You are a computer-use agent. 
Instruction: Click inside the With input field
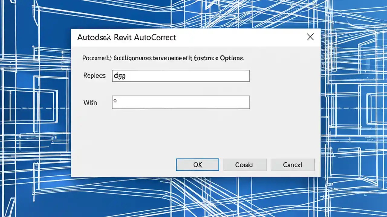[180, 102]
